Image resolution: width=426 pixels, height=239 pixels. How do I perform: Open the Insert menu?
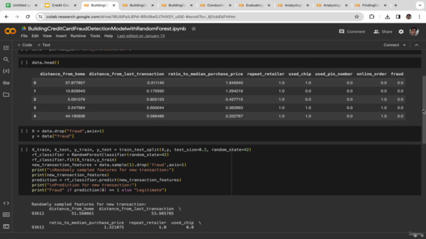pos(61,36)
